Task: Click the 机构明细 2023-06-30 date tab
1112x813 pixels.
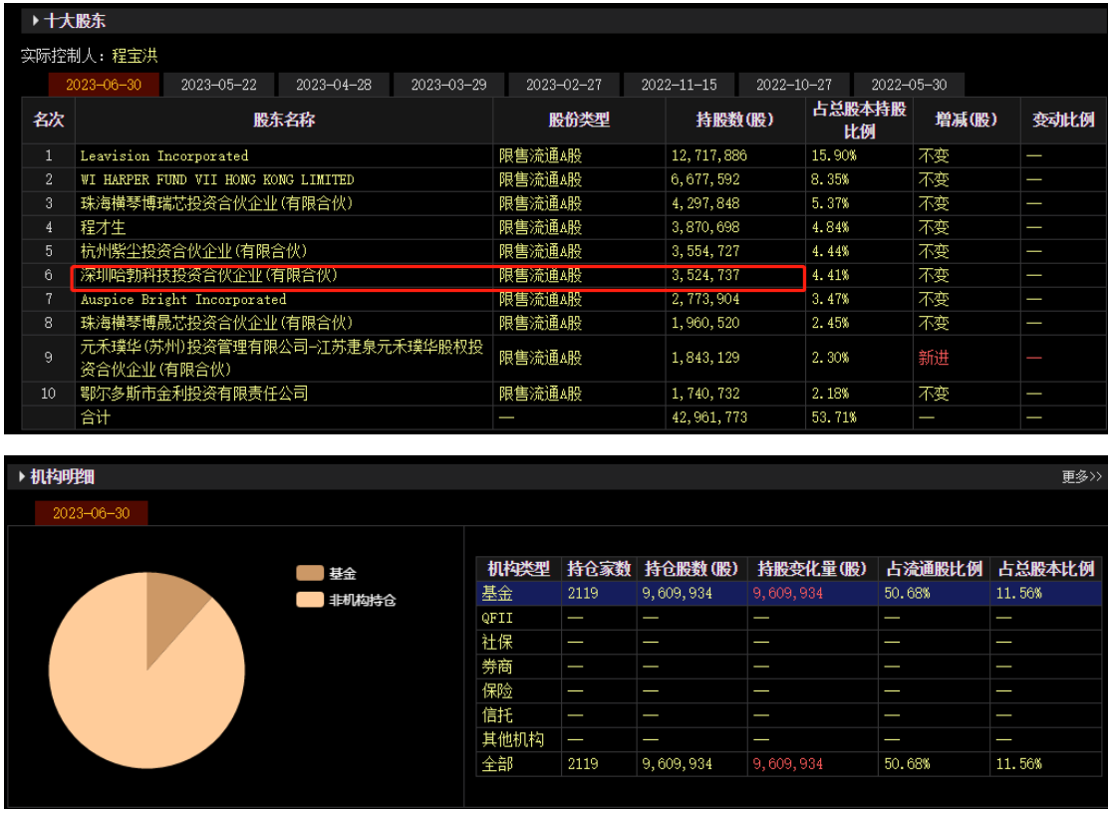Action: 91,513
